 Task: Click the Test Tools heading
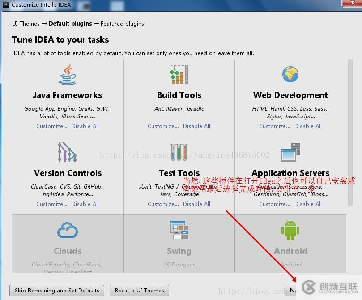pyautogui.click(x=179, y=173)
